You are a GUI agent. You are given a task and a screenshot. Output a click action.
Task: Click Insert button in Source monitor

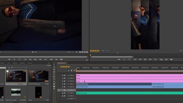pos(51,60)
